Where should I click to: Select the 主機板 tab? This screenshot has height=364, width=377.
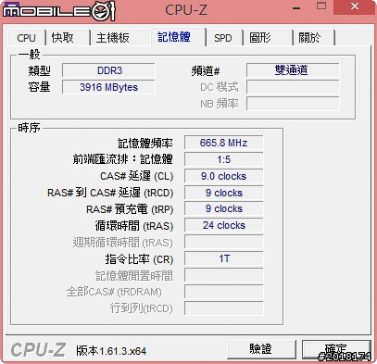tap(120, 38)
